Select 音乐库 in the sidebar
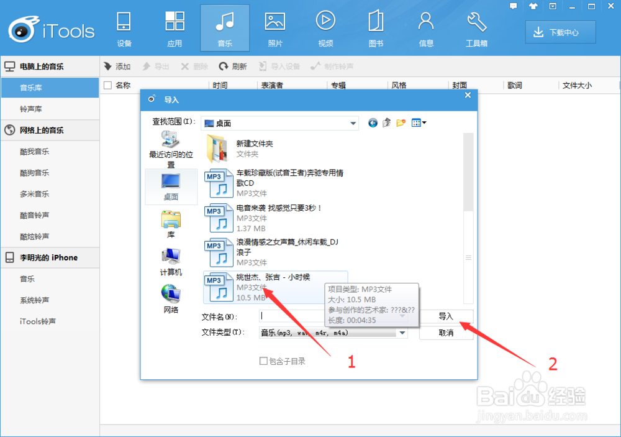The image size is (621, 437). tap(50, 88)
